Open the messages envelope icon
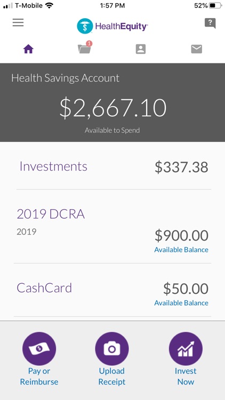The height and width of the screenshot is (400, 225). click(x=196, y=49)
